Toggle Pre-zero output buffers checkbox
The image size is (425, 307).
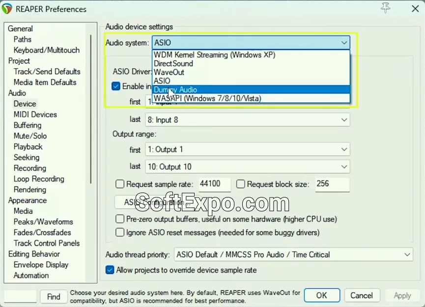120,219
